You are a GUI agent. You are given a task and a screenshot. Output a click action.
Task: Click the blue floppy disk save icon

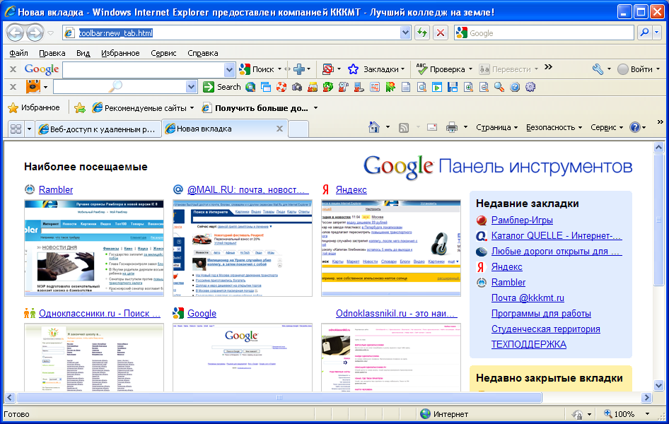453,87
